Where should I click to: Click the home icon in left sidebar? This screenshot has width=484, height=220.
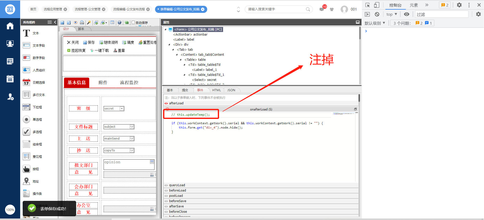10,26
